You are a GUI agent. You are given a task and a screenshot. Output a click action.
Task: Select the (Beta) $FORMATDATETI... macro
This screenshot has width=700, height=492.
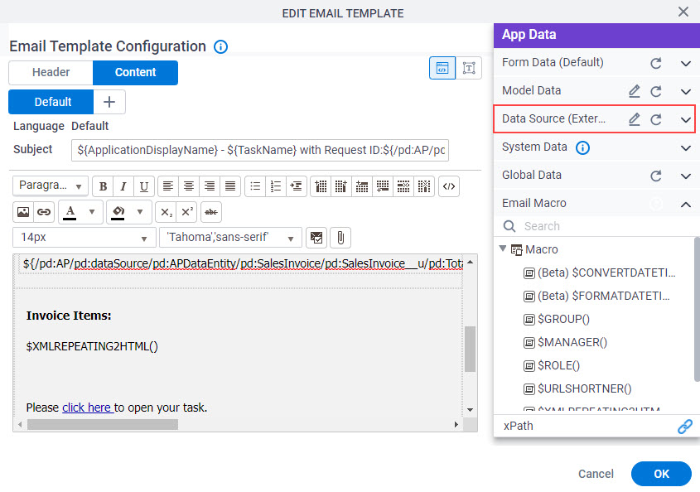tap(604, 296)
